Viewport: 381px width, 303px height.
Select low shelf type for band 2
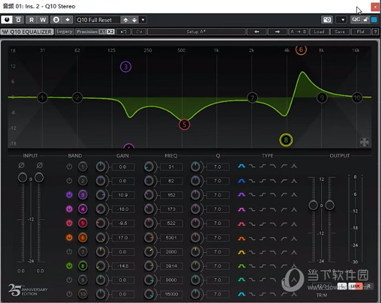[252, 181]
